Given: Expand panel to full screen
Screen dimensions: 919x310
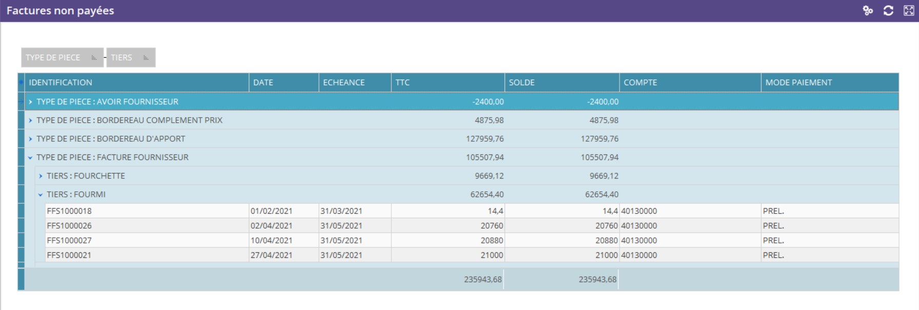Looking at the screenshot, I should (x=909, y=11).
